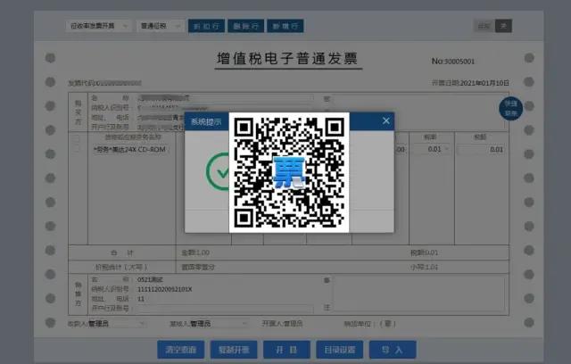Click the remarks (备注) text area
The image size is (571, 364).
418,294
